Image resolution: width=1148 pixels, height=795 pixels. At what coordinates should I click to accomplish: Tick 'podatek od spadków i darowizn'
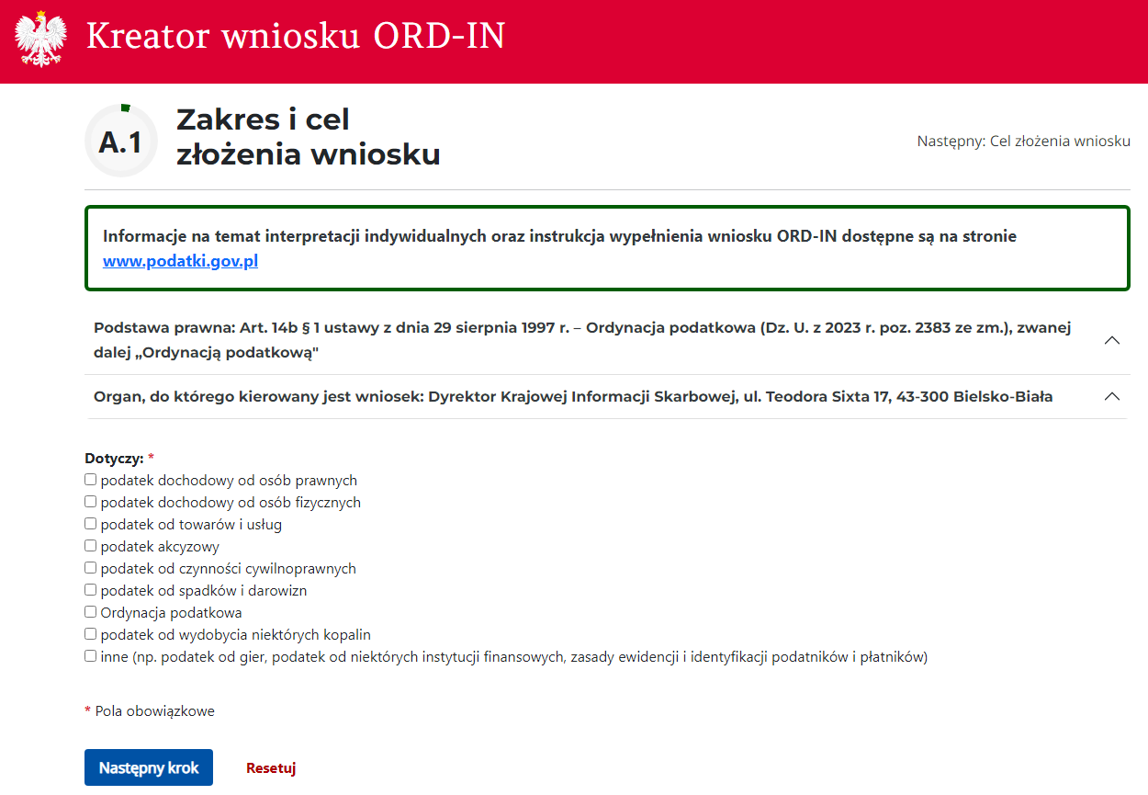click(x=90, y=590)
